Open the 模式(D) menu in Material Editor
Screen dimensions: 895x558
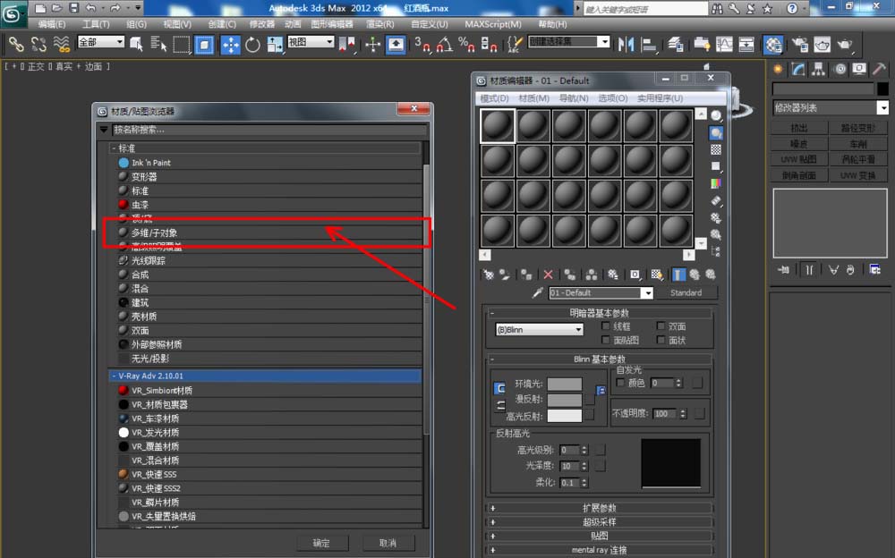494,98
